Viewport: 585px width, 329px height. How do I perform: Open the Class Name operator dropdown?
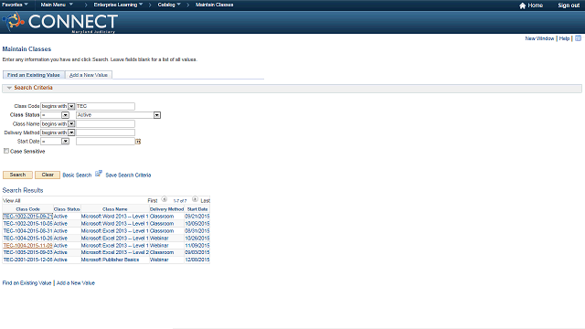coord(71,124)
